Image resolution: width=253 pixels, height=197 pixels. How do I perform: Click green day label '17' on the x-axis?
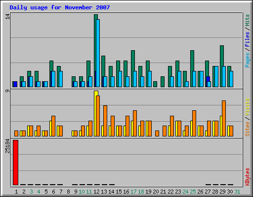[133, 192]
